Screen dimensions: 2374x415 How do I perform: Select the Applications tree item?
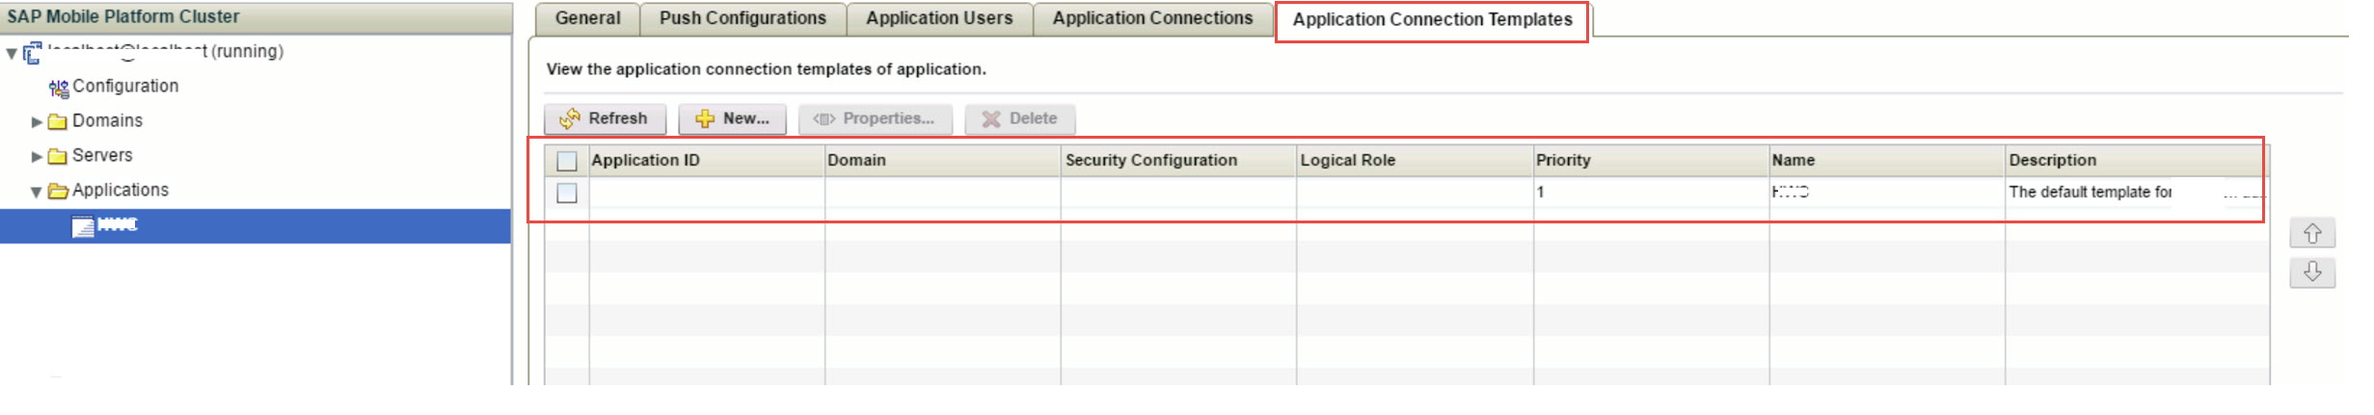click(x=121, y=191)
